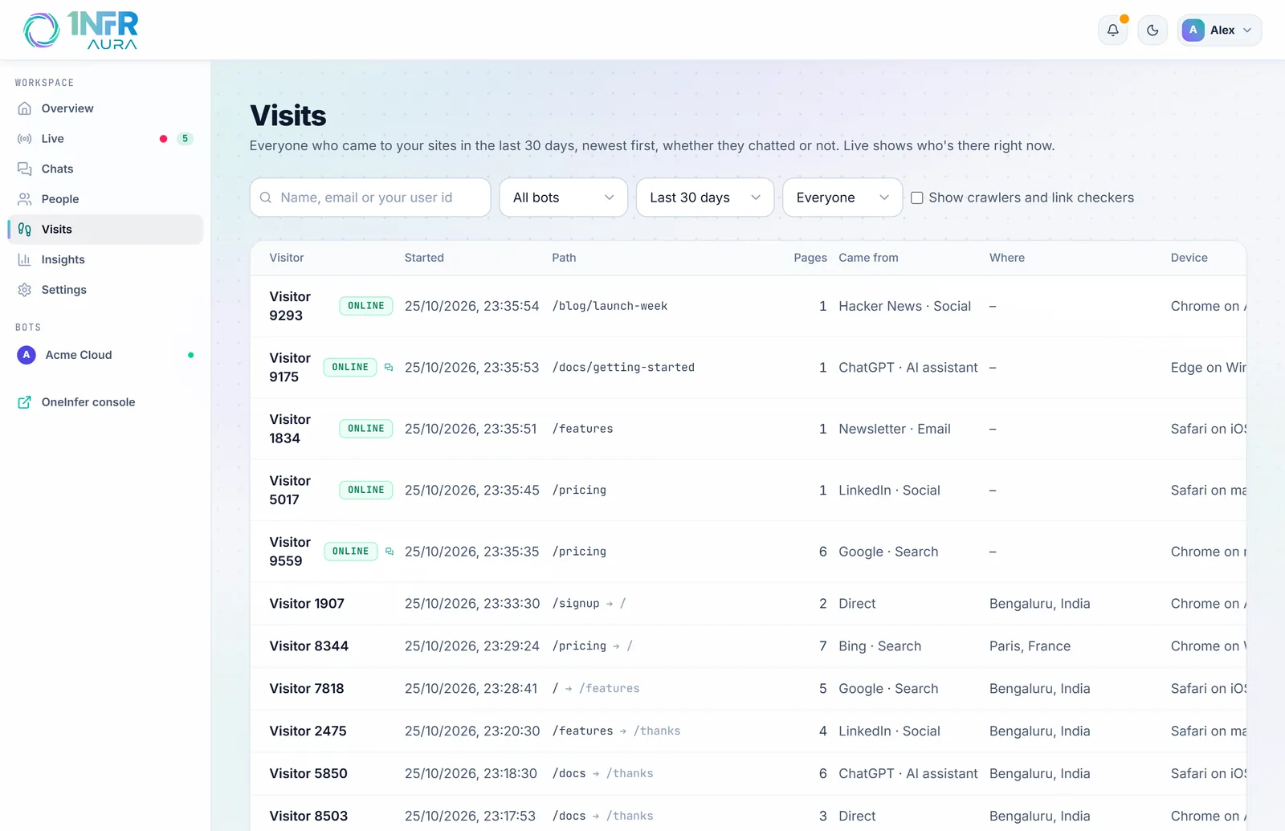Click the Live broadcast icon

25,139
